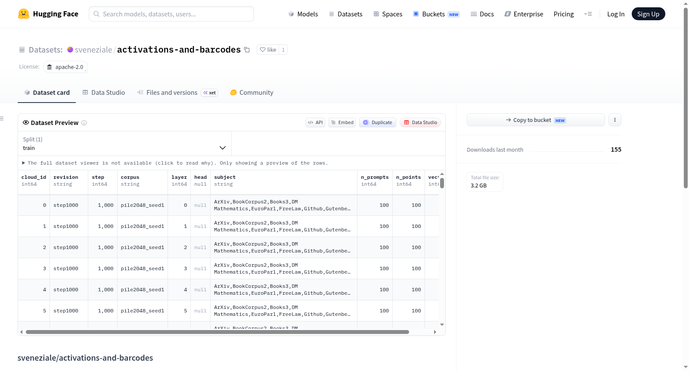
Task: Open Data Studio from the preview header
Action: click(420, 122)
